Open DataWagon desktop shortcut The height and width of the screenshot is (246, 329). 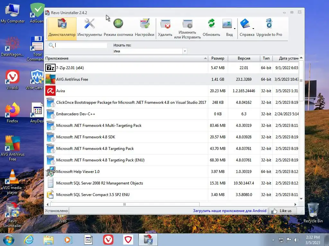click(x=13, y=47)
